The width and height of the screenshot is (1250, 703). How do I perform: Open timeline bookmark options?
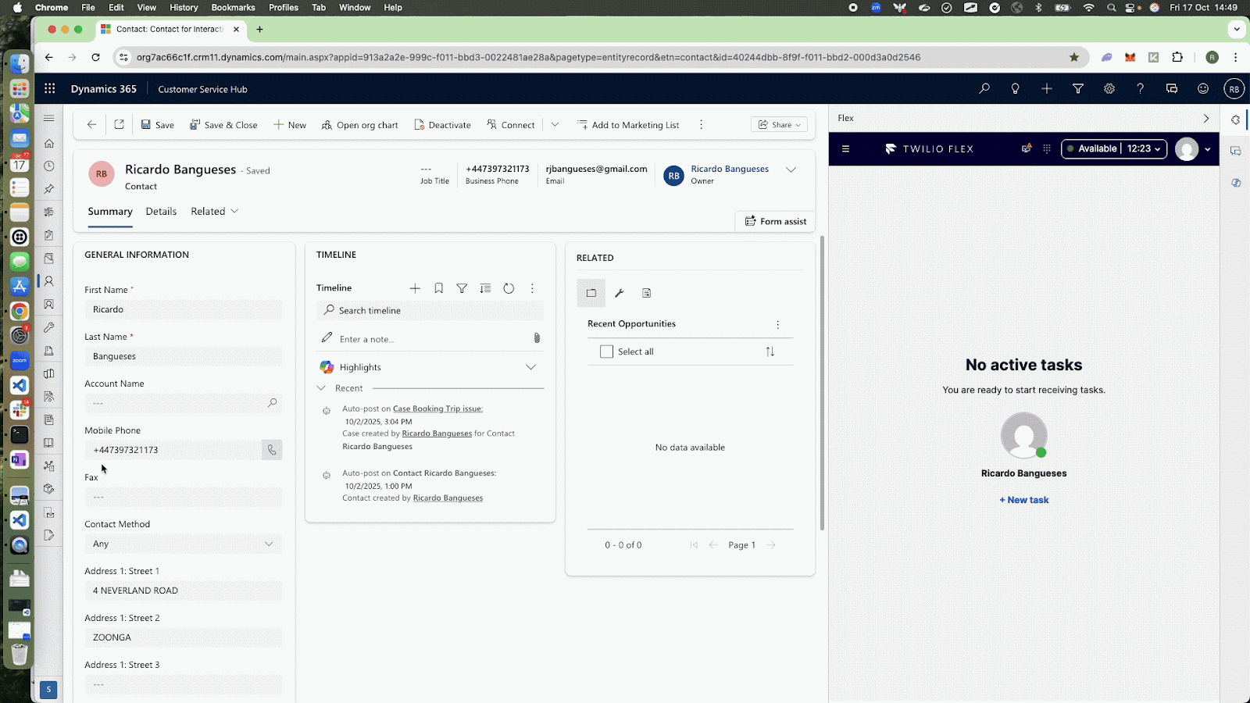coord(438,288)
